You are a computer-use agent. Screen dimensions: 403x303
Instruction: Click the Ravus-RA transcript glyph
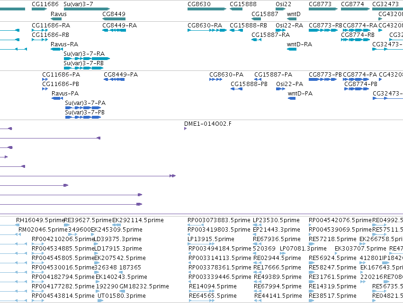point(57,49)
